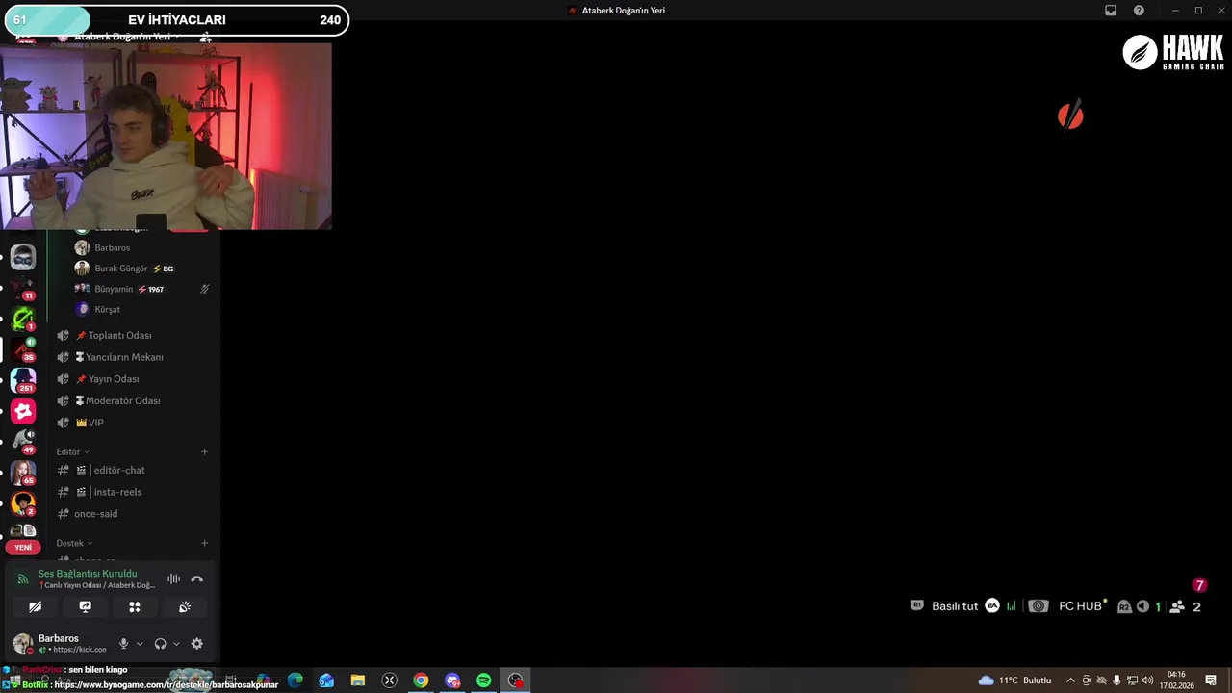
Task: Open Spotify from taskbar
Action: (484, 680)
